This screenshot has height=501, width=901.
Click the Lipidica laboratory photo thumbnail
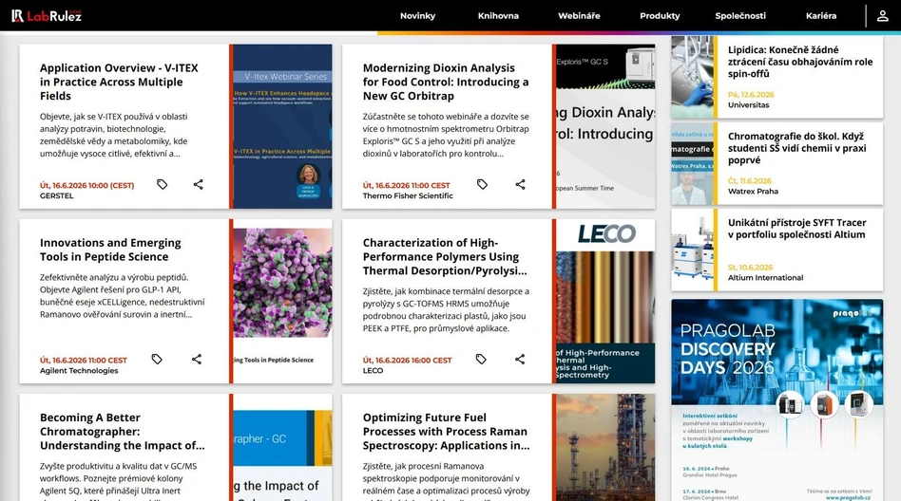tap(693, 78)
